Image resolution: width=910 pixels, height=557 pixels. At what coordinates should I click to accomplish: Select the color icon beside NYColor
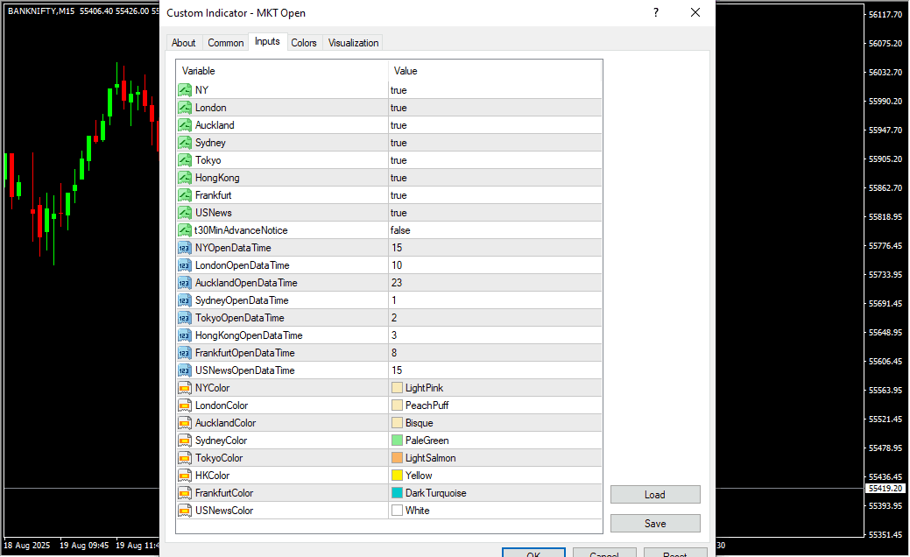point(185,388)
